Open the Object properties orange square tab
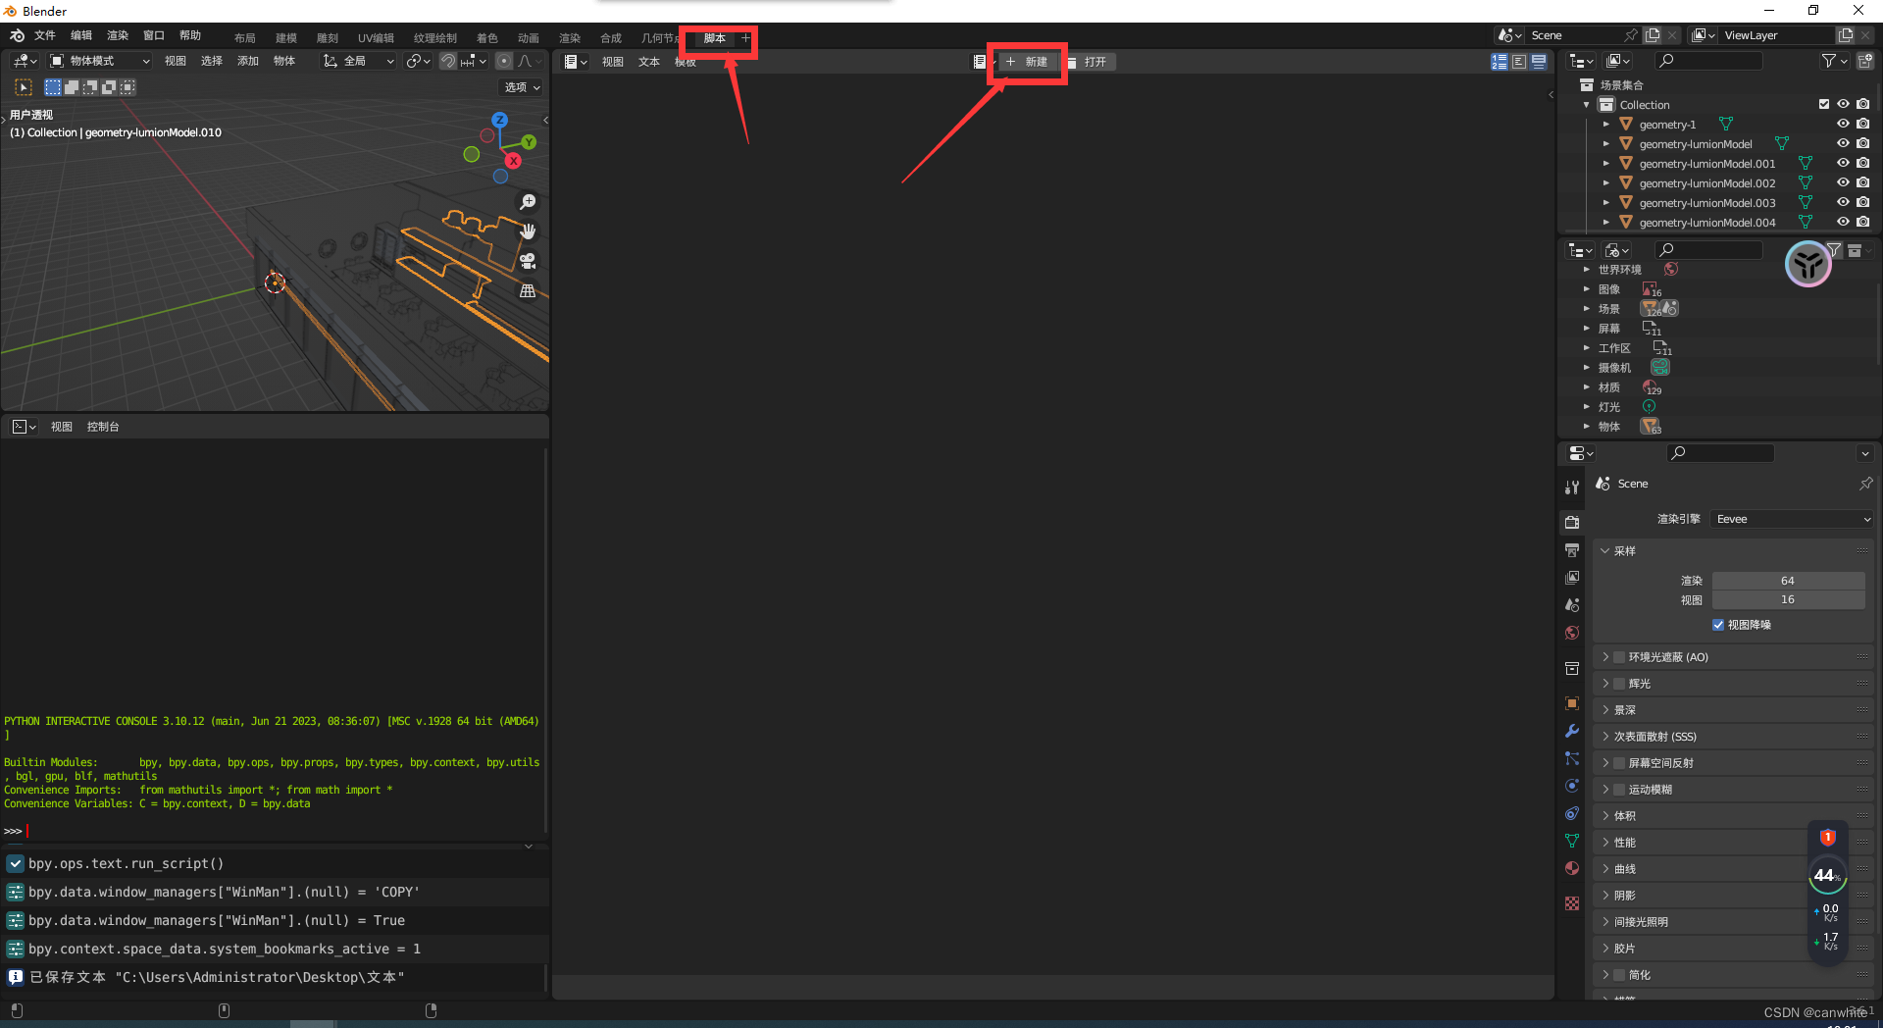The width and height of the screenshot is (1883, 1028). pyautogui.click(x=1572, y=703)
